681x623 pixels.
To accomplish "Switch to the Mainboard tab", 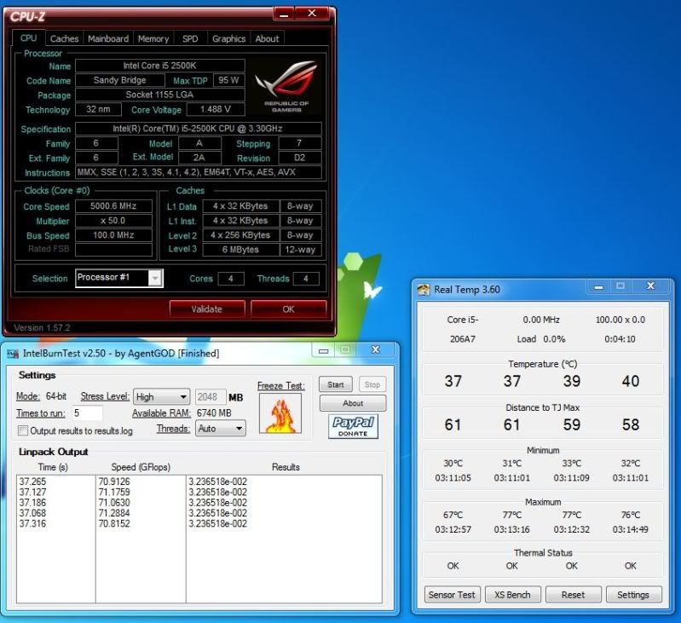I will click(x=108, y=38).
